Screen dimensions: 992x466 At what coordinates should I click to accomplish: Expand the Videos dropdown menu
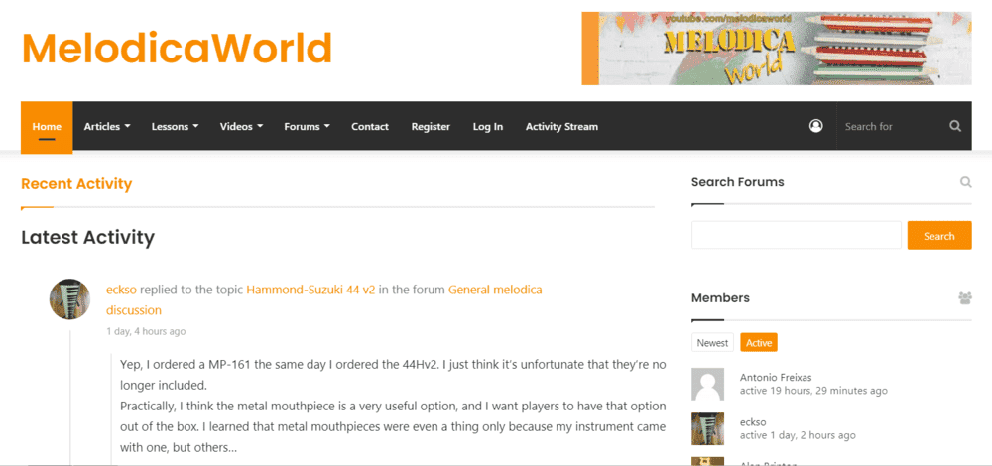[241, 127]
